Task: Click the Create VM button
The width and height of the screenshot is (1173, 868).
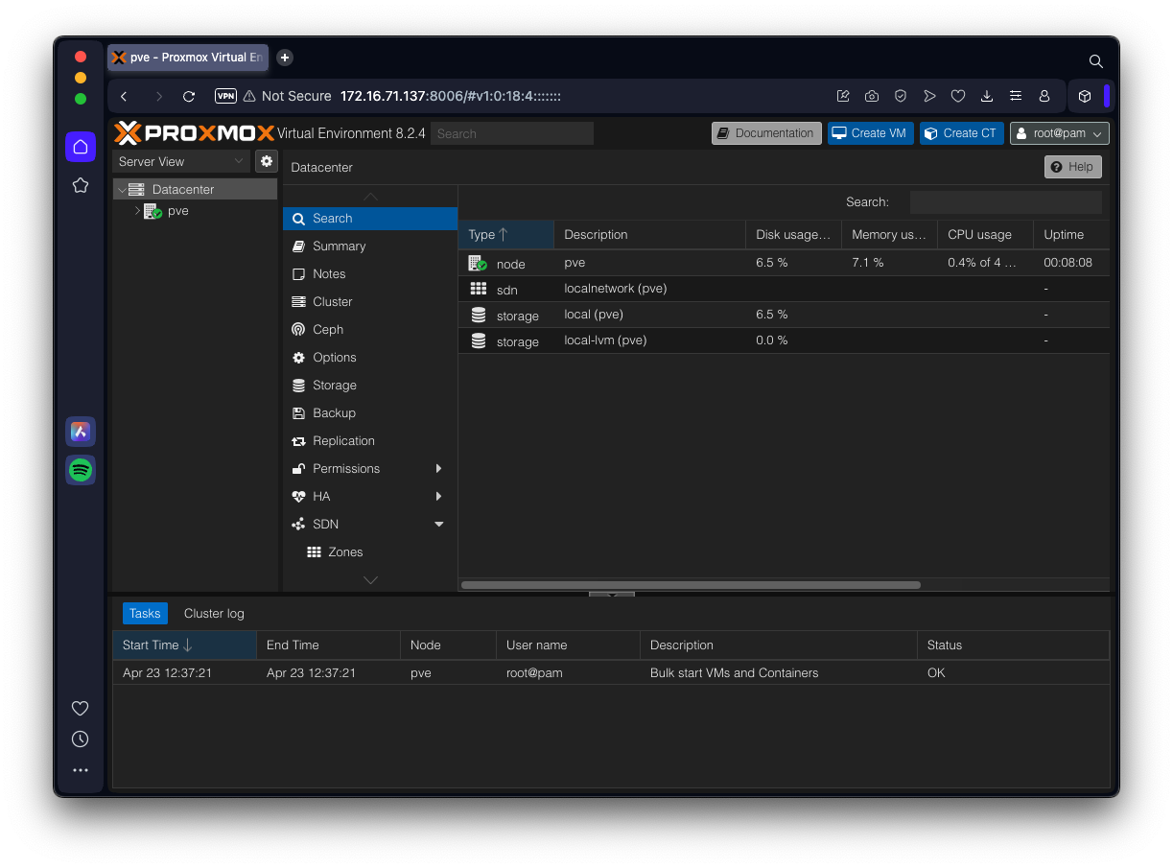Action: 870,133
